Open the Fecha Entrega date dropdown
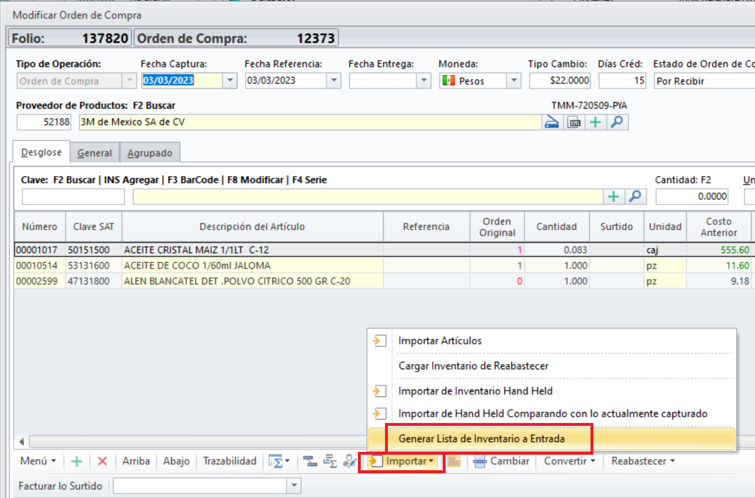Image resolution: width=755 pixels, height=498 pixels. (424, 81)
